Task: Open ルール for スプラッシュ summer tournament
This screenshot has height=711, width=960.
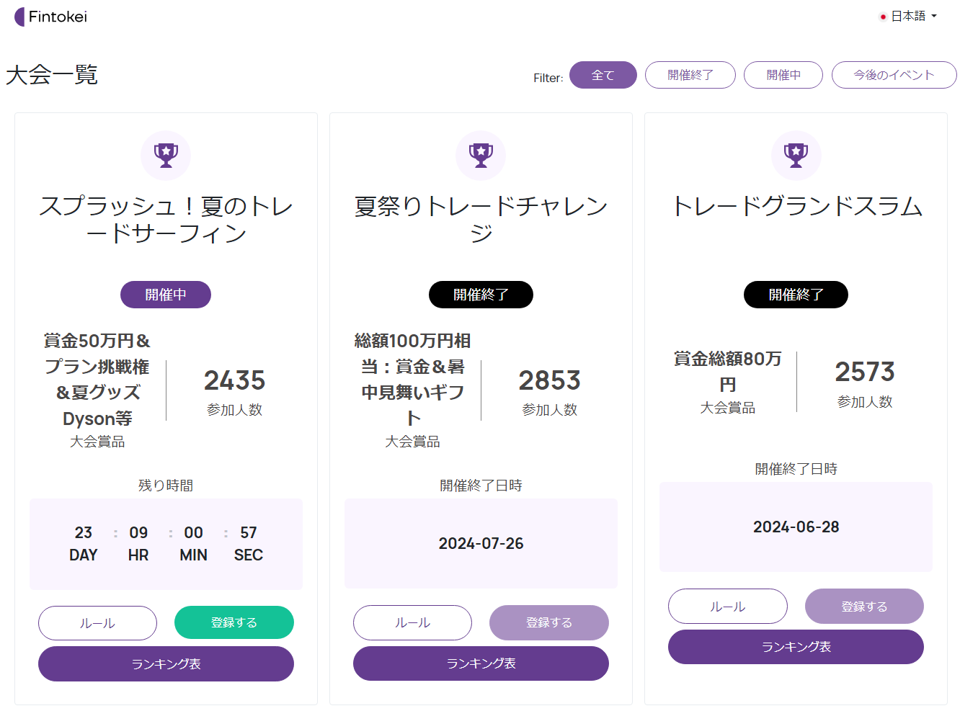Action: coord(97,623)
